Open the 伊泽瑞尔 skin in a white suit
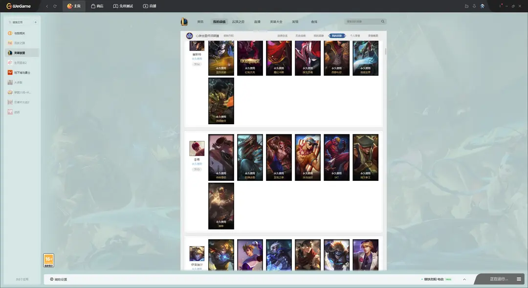The height and width of the screenshot is (288, 528). point(365,255)
